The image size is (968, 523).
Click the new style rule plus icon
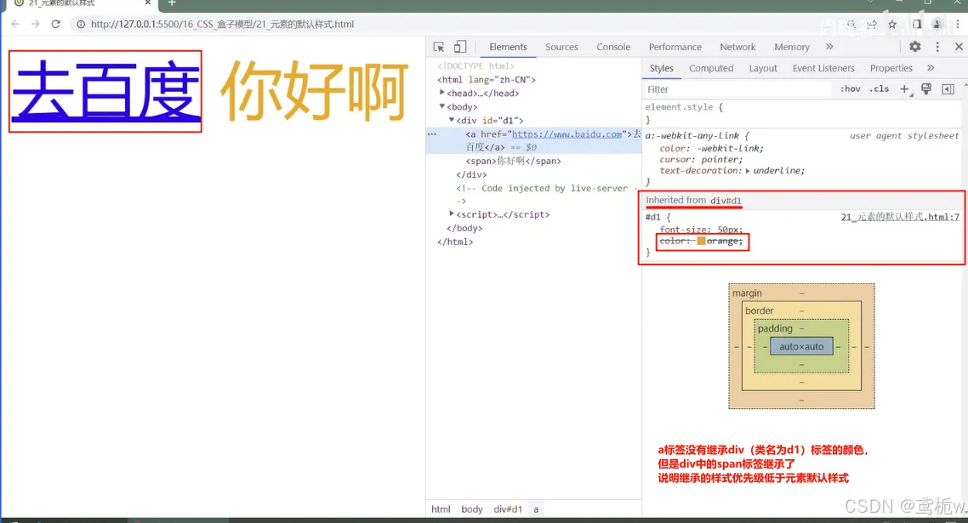click(904, 89)
